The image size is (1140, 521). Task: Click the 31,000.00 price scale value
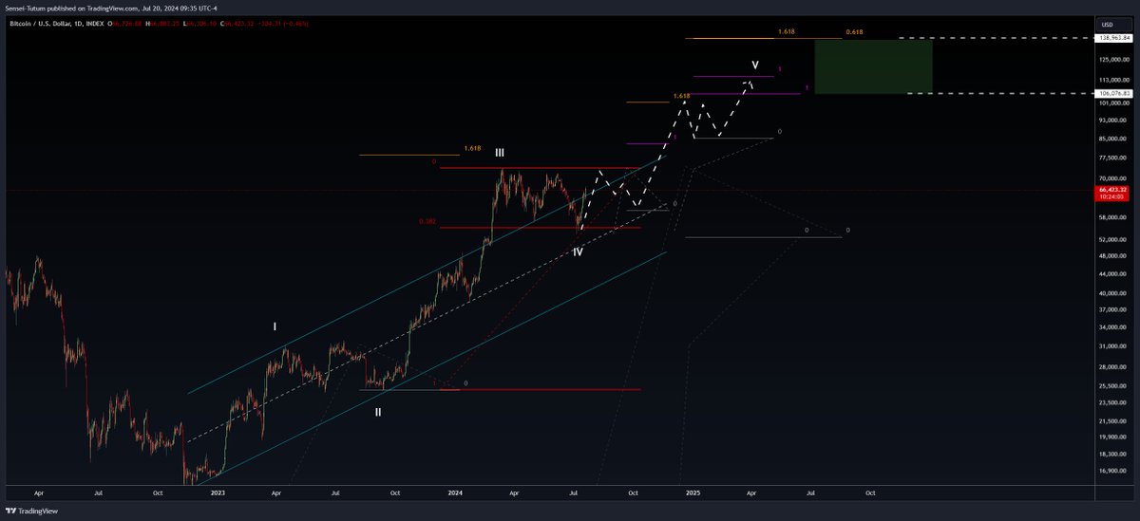[1113, 346]
